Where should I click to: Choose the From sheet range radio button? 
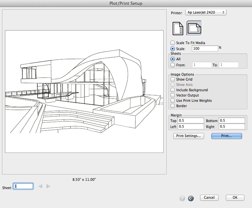point(173,65)
